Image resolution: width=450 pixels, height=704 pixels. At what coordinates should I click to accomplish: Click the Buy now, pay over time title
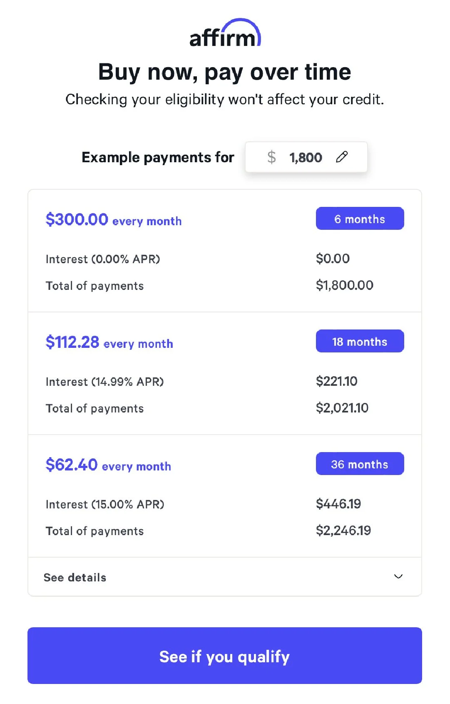point(225,72)
